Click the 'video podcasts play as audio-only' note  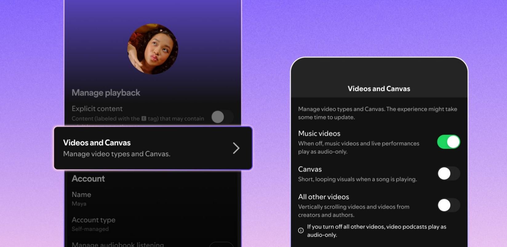pyautogui.click(x=377, y=231)
